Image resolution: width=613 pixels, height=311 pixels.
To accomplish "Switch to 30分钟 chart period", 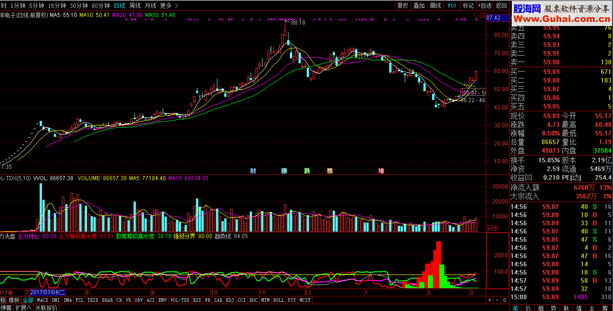I will pyautogui.click(x=79, y=5).
